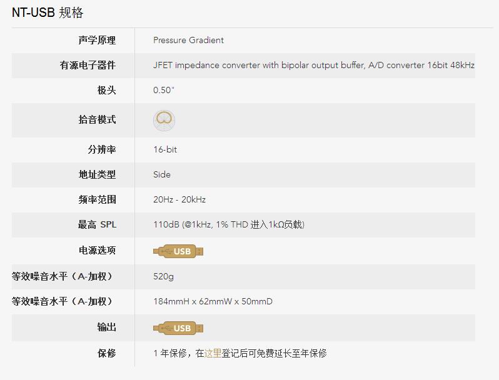
Task: Click the Pressure Gradient value
Action: (188, 41)
